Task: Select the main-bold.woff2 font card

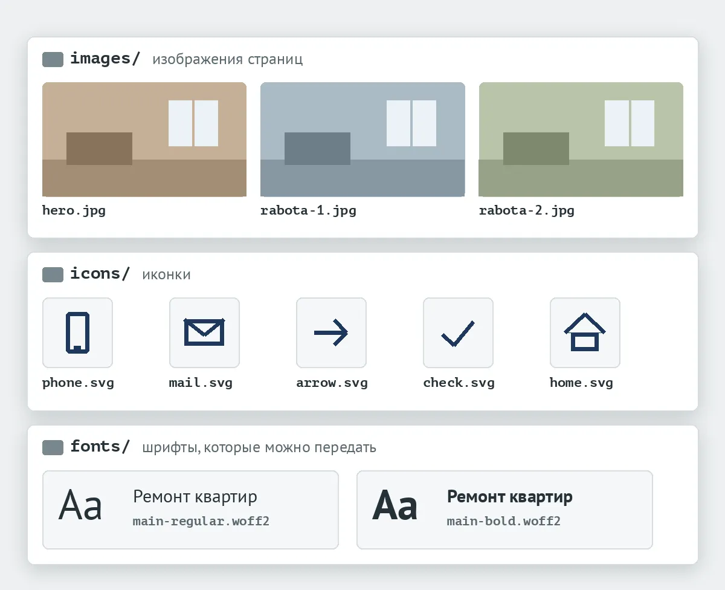Action: pos(504,510)
